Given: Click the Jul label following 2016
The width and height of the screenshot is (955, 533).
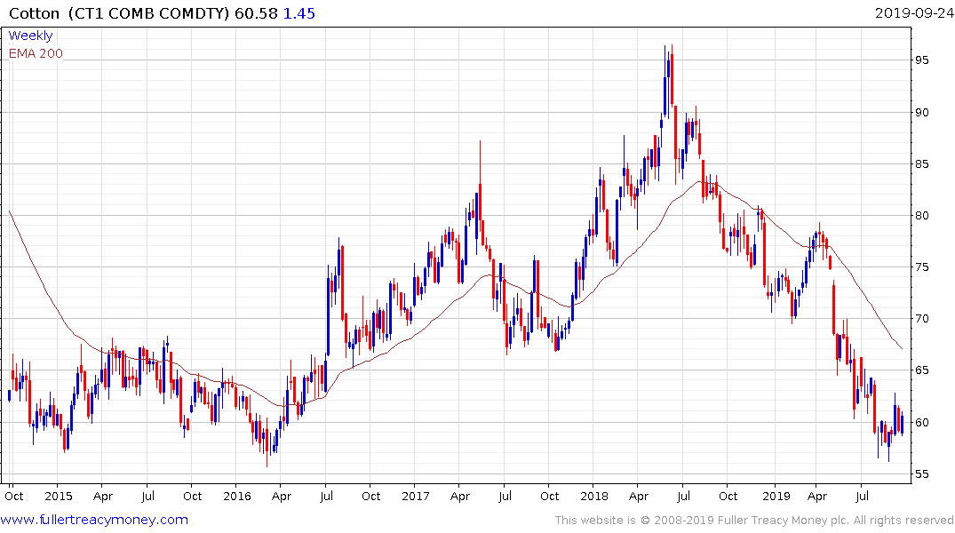Looking at the screenshot, I should [326, 497].
